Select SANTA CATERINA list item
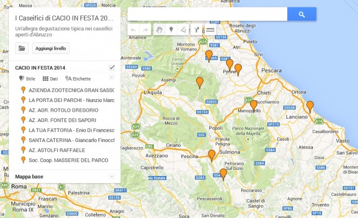 tap(72, 140)
